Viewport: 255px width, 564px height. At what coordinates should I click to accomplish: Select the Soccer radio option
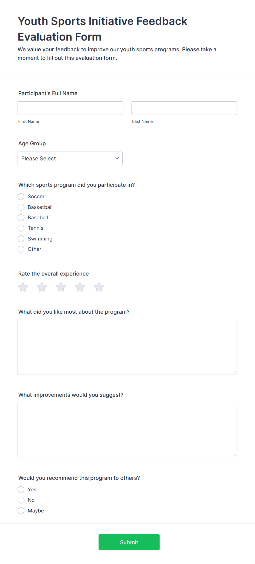(21, 197)
